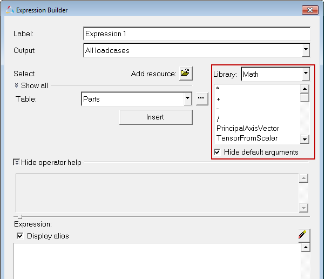This screenshot has height=279, width=325.
Task: Collapse the Hide operator help section
Action: [x=16, y=162]
